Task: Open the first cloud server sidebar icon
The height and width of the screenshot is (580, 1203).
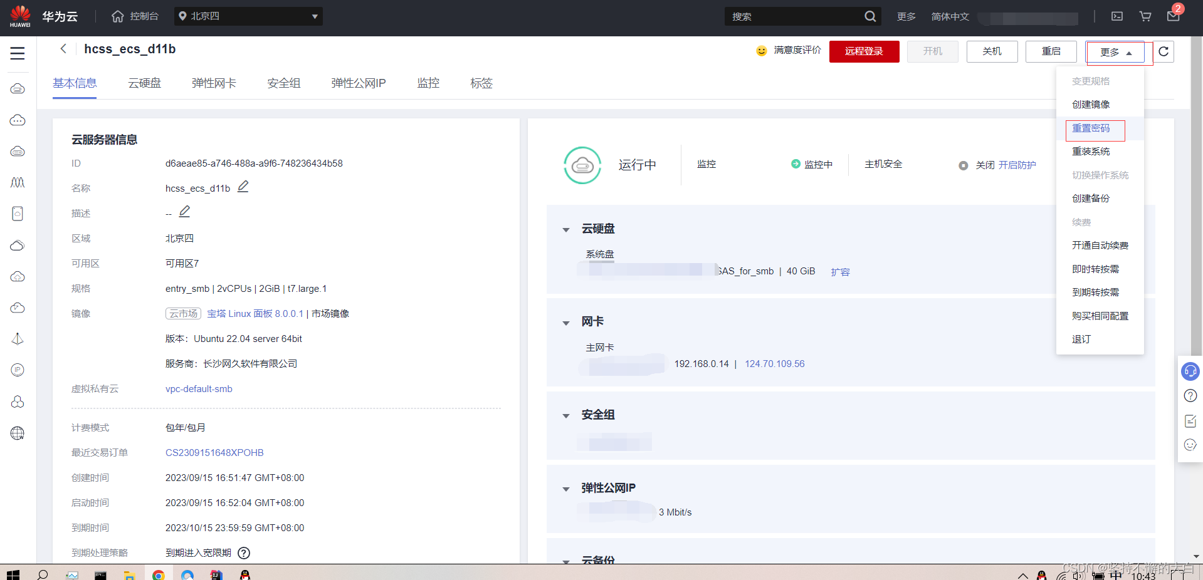Action: point(18,89)
